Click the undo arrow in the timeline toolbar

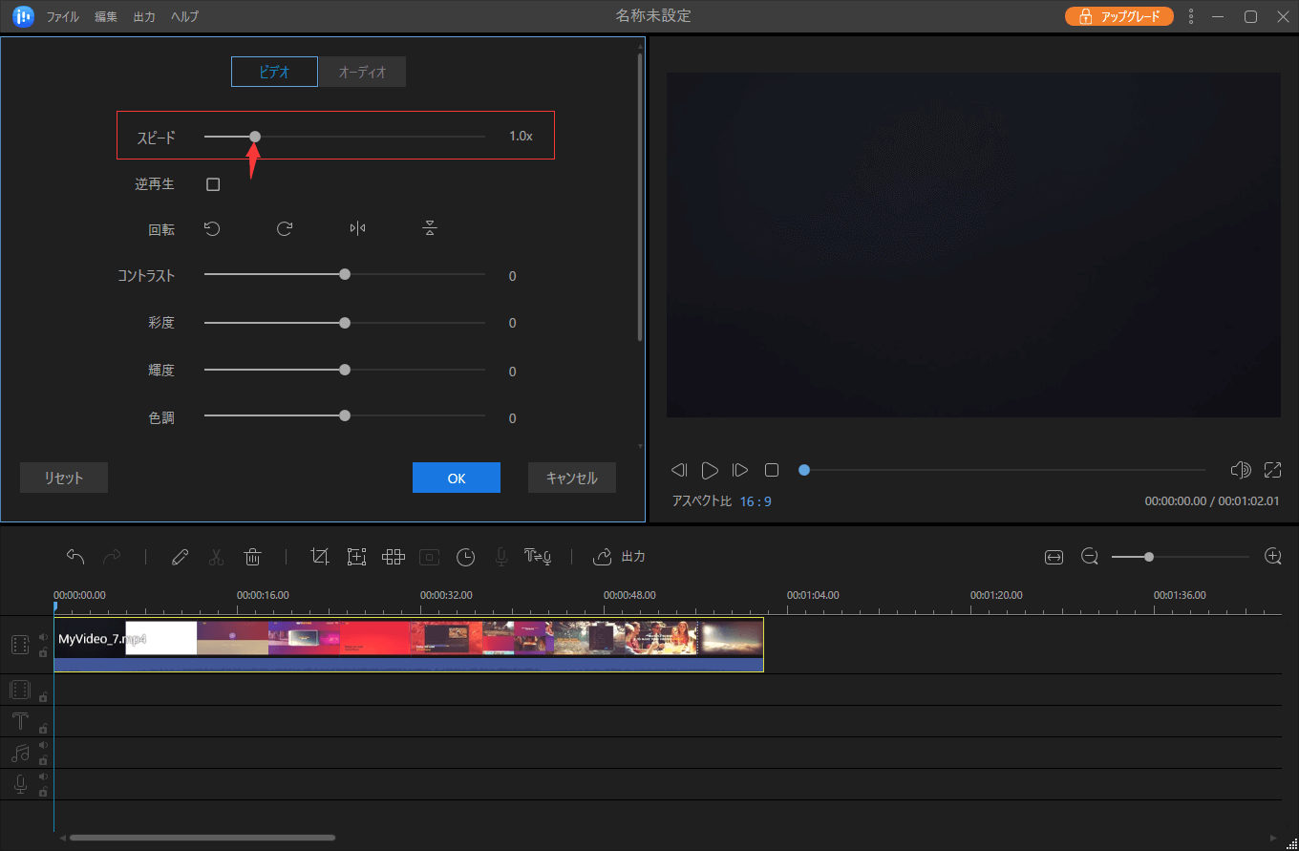75,557
